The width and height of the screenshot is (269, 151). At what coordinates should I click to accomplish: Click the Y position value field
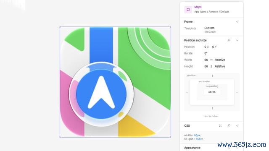(214, 47)
